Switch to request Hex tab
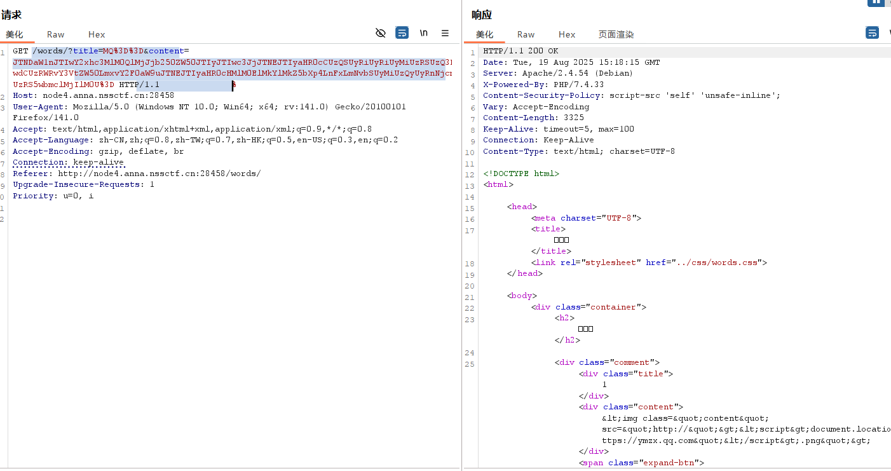The width and height of the screenshot is (891, 471). click(97, 34)
